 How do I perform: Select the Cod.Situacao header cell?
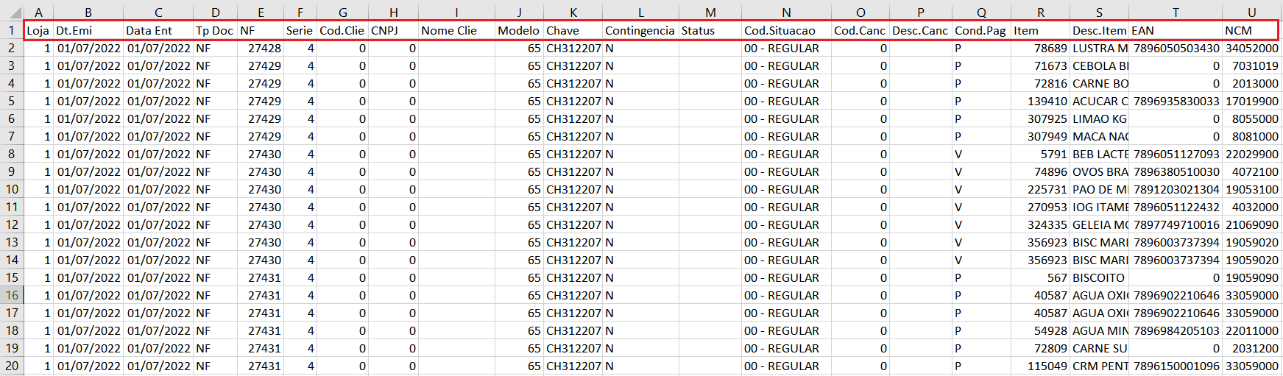pos(786,30)
